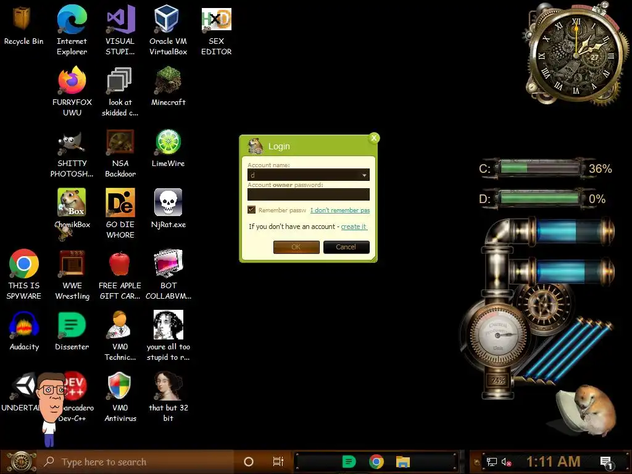The image size is (632, 474).
Task: Click the '0%' D: drive label
Action: click(597, 199)
